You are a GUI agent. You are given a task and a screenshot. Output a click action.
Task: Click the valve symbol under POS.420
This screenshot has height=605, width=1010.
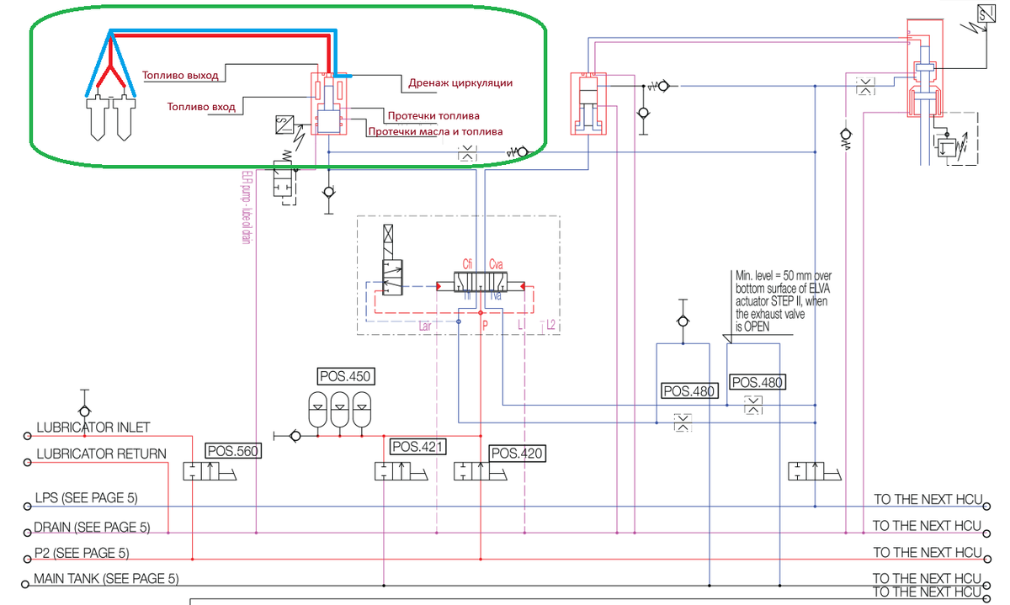click(481, 472)
